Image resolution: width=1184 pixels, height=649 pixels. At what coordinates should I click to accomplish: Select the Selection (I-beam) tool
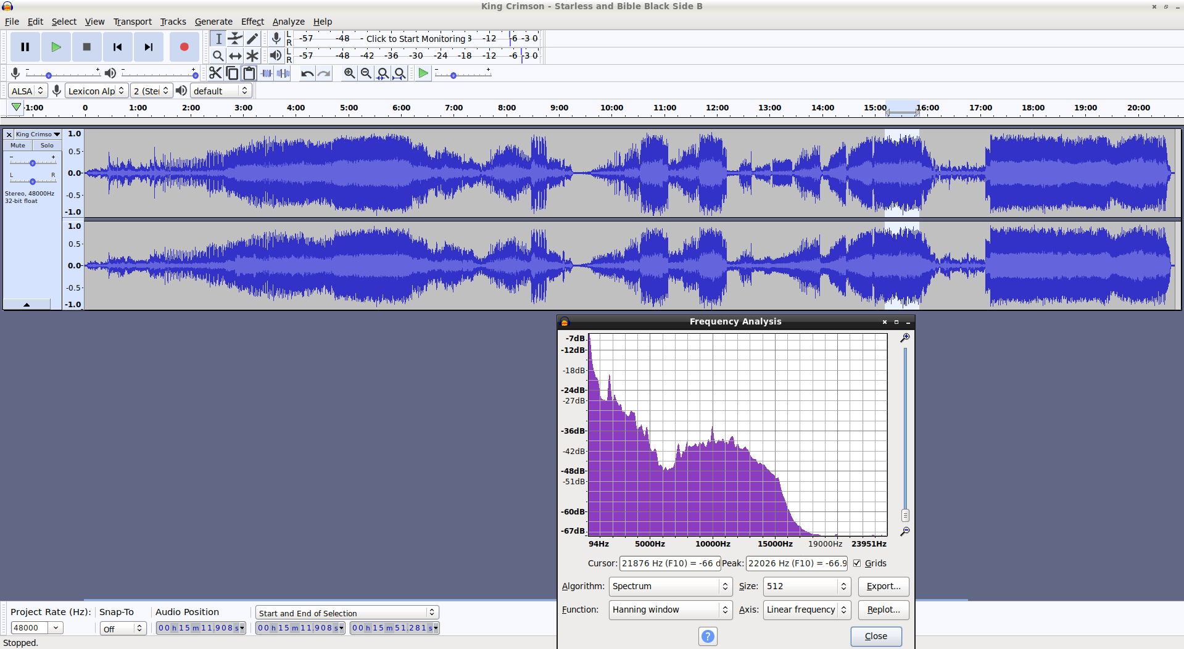[218, 39]
